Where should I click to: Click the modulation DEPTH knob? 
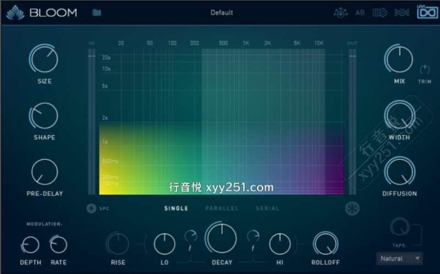click(30, 245)
